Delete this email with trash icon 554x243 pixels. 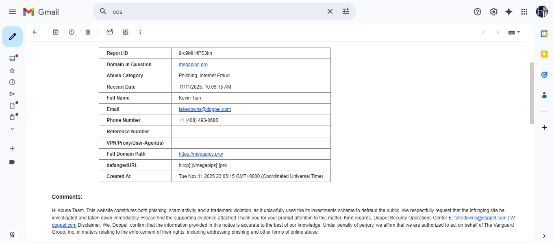coord(88,32)
